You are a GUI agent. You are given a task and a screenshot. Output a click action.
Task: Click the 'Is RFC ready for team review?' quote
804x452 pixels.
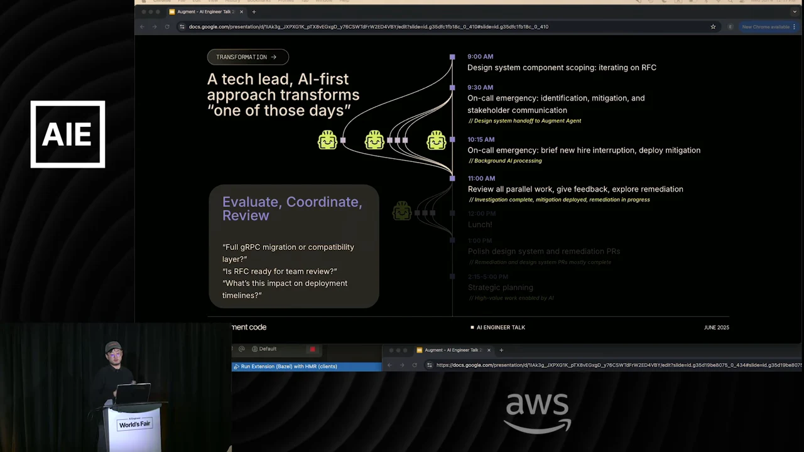pyautogui.click(x=280, y=271)
